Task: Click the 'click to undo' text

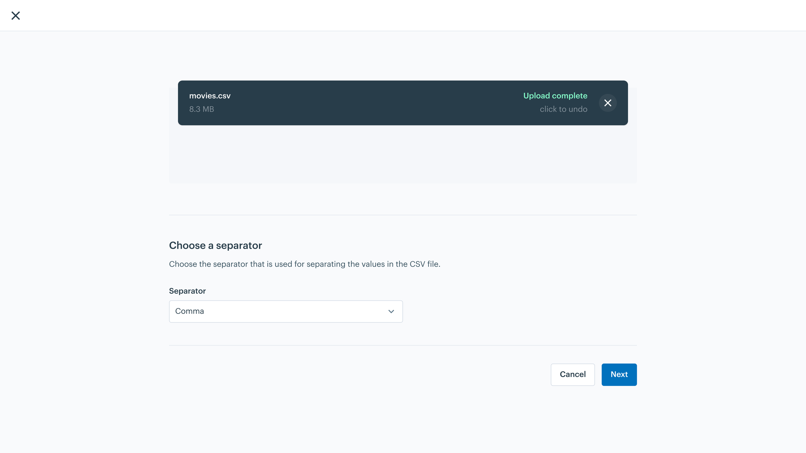Action: pos(563,109)
